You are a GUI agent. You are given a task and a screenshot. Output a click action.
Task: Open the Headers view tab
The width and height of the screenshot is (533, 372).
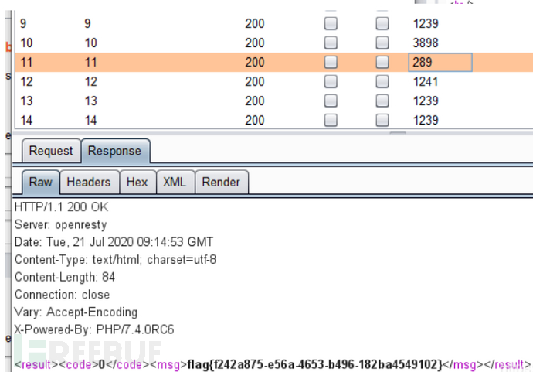89,182
